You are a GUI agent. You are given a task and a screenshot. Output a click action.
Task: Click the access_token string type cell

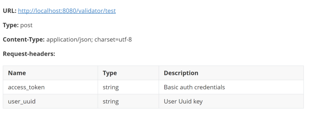pos(128,87)
